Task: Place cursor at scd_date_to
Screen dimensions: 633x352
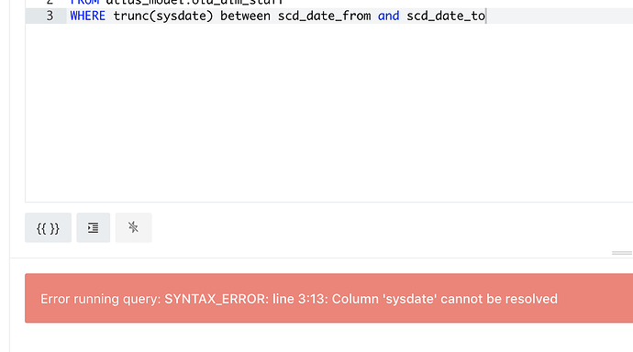Action: pos(446,16)
